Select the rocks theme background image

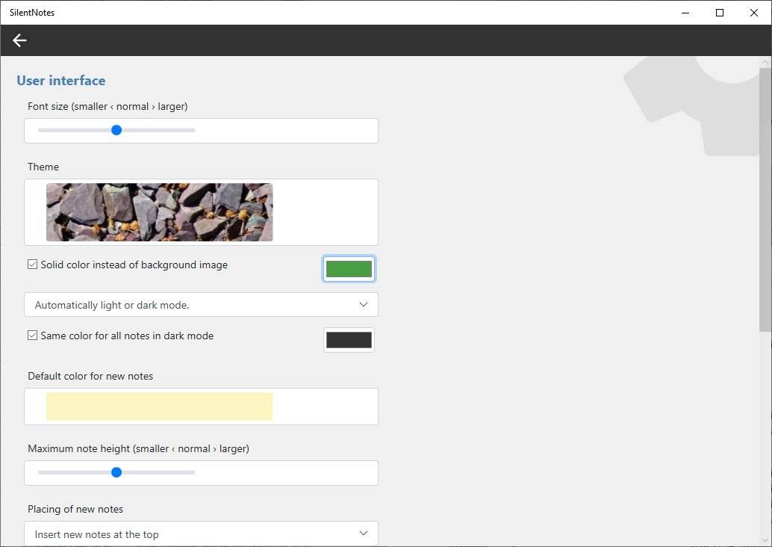(x=160, y=212)
